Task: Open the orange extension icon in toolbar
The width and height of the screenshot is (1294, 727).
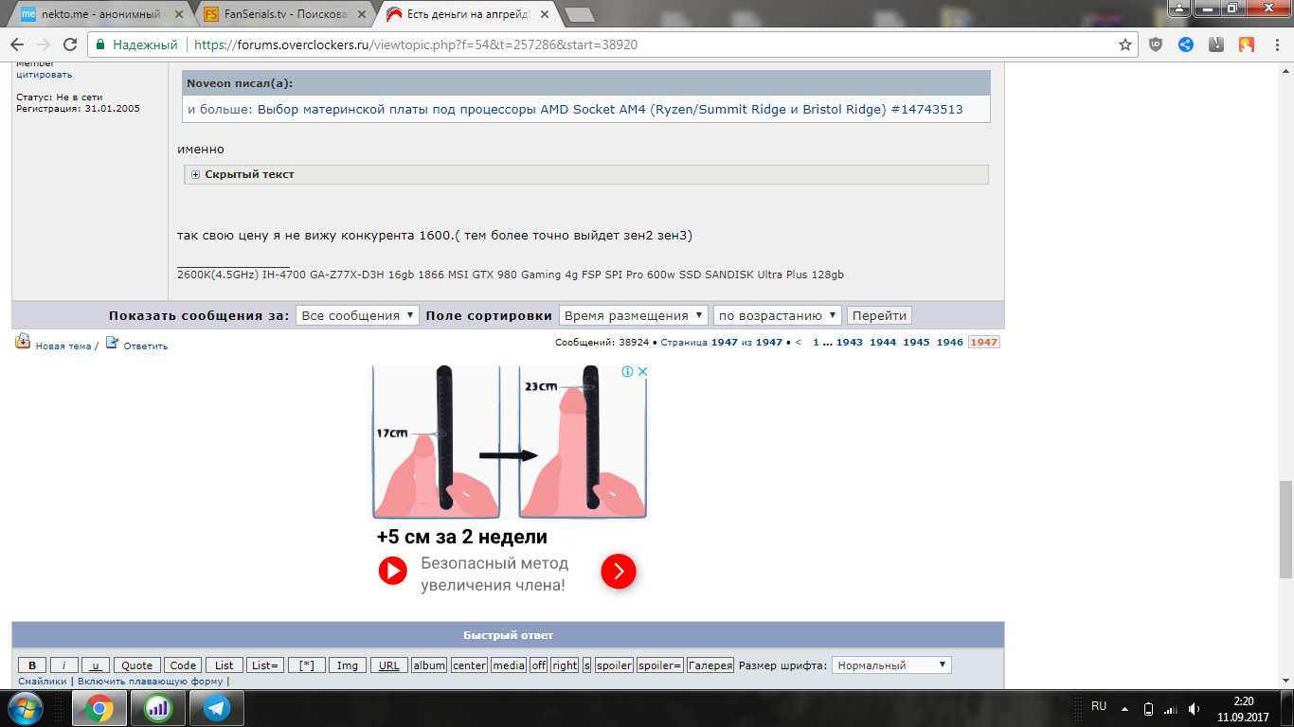Action: pos(1247,44)
